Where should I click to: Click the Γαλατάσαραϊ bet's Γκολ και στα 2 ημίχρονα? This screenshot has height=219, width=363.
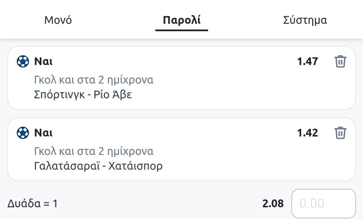[x=94, y=151]
